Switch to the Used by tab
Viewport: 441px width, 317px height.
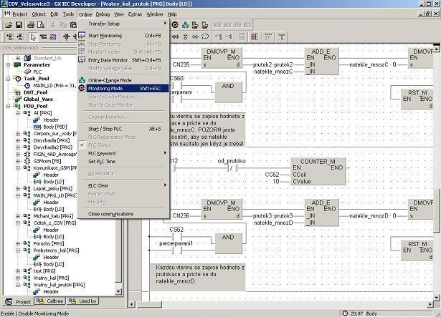(x=82, y=301)
